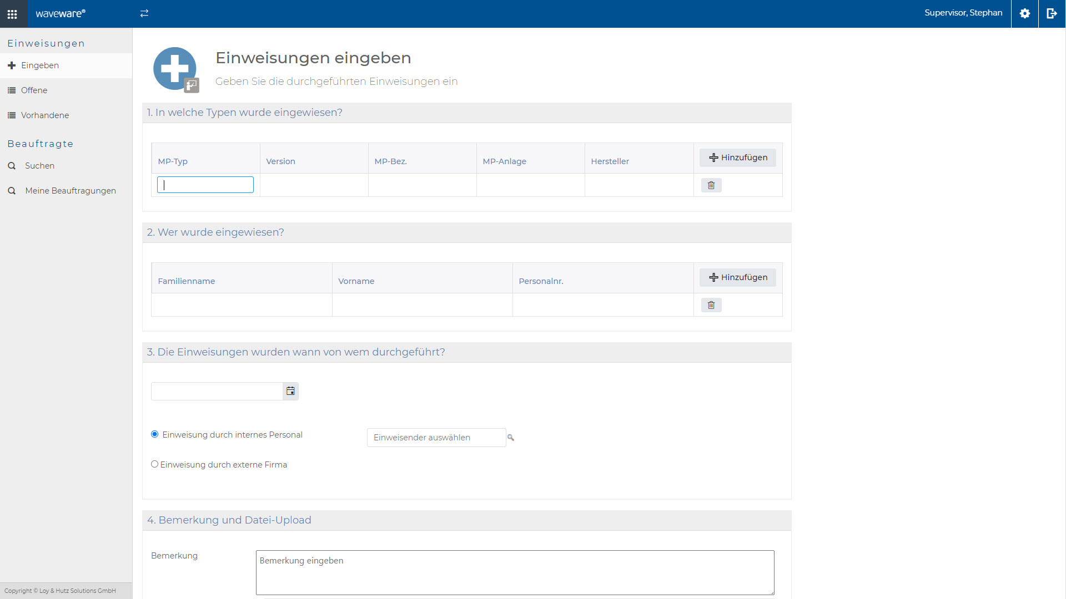The height and width of the screenshot is (599, 1066).
Task: Click the Einweisender auswählen field
Action: tap(436, 438)
